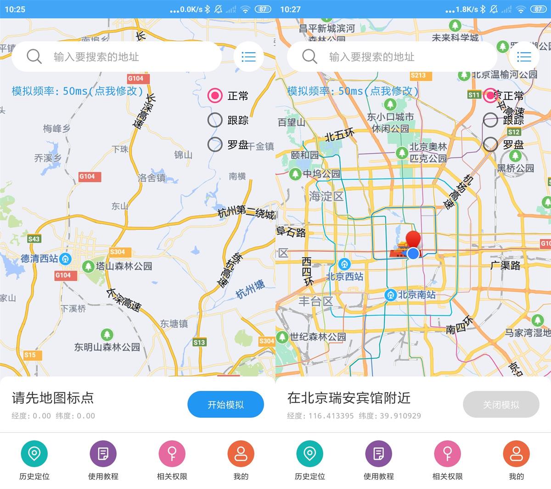Open the list menu icon beside the search bar
This screenshot has width=551, height=489.
[248, 56]
